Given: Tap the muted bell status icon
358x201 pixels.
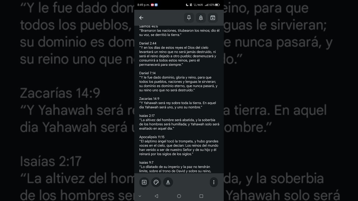Looking at the screenshot, I should pyautogui.click(x=191, y=5).
